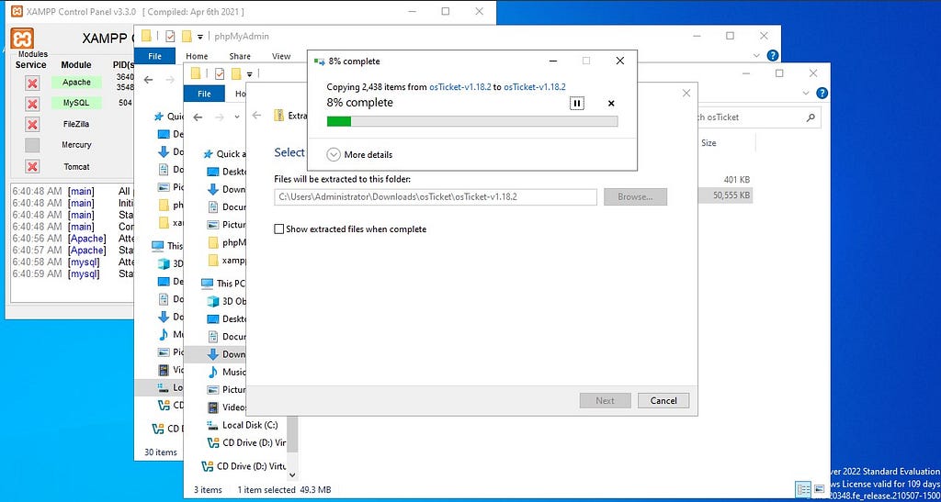Click Cancel in the extract wizard
This screenshot has width=941, height=502.
pyautogui.click(x=663, y=401)
